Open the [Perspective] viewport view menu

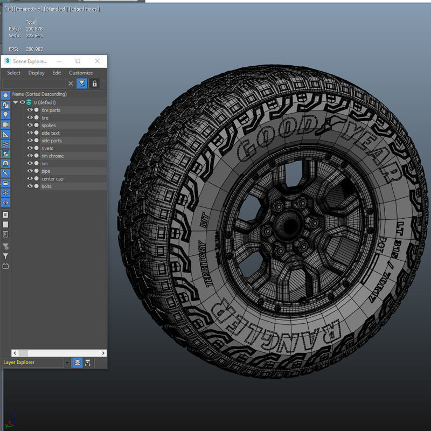click(x=29, y=9)
